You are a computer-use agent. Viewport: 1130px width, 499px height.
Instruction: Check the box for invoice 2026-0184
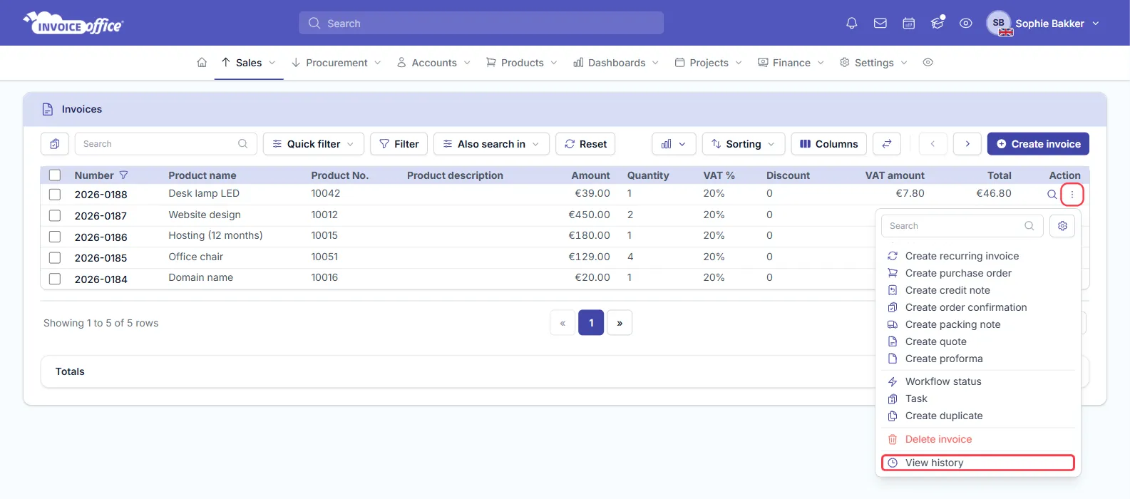pyautogui.click(x=55, y=279)
